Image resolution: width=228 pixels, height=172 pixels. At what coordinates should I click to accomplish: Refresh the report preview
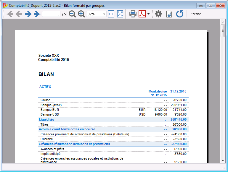[x=180, y=14]
